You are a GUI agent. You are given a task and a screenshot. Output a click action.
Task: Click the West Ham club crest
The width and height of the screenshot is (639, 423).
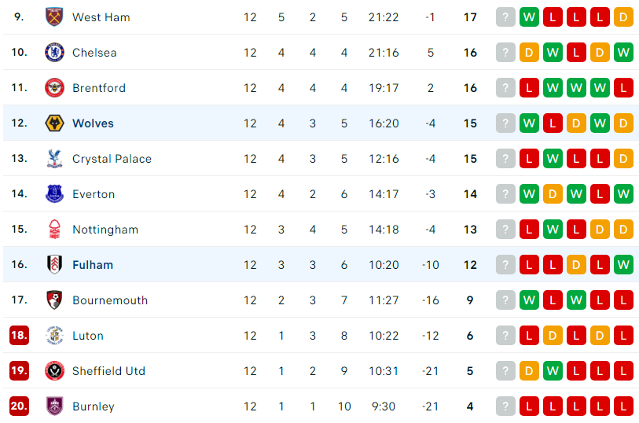(x=54, y=17)
